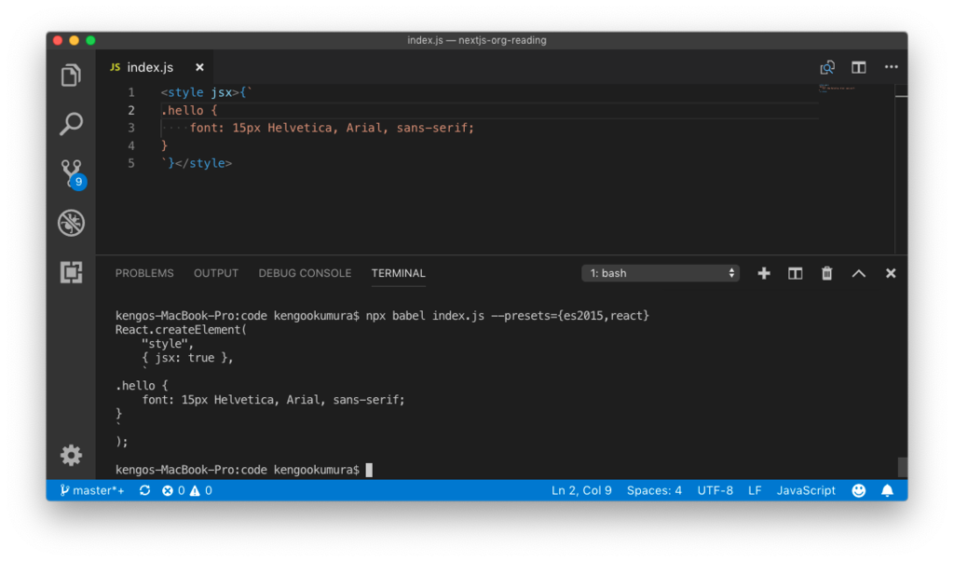Click the terminal scrollbar thumb
The height and width of the screenshot is (562, 954).
(902, 468)
